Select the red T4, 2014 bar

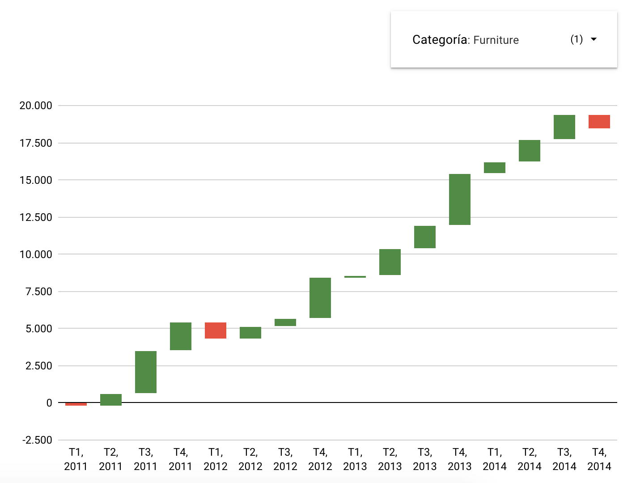[x=599, y=122]
